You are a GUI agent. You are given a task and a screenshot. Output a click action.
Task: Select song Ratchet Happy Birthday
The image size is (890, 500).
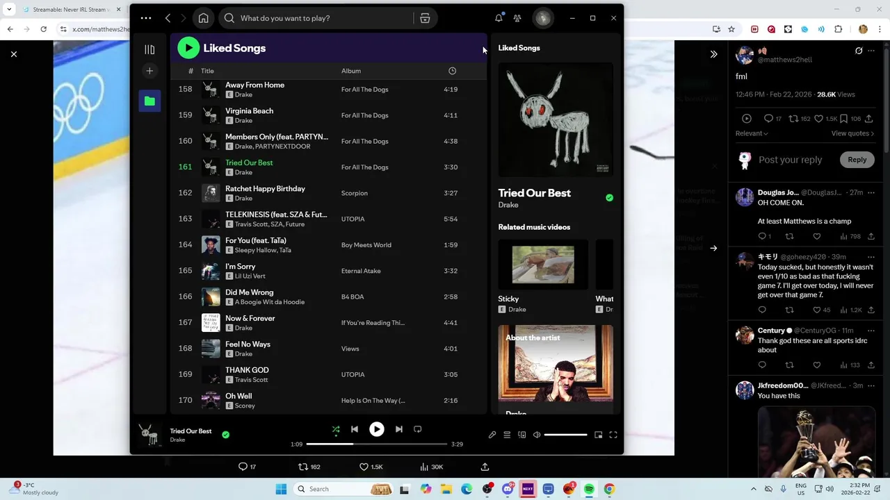[265, 189]
